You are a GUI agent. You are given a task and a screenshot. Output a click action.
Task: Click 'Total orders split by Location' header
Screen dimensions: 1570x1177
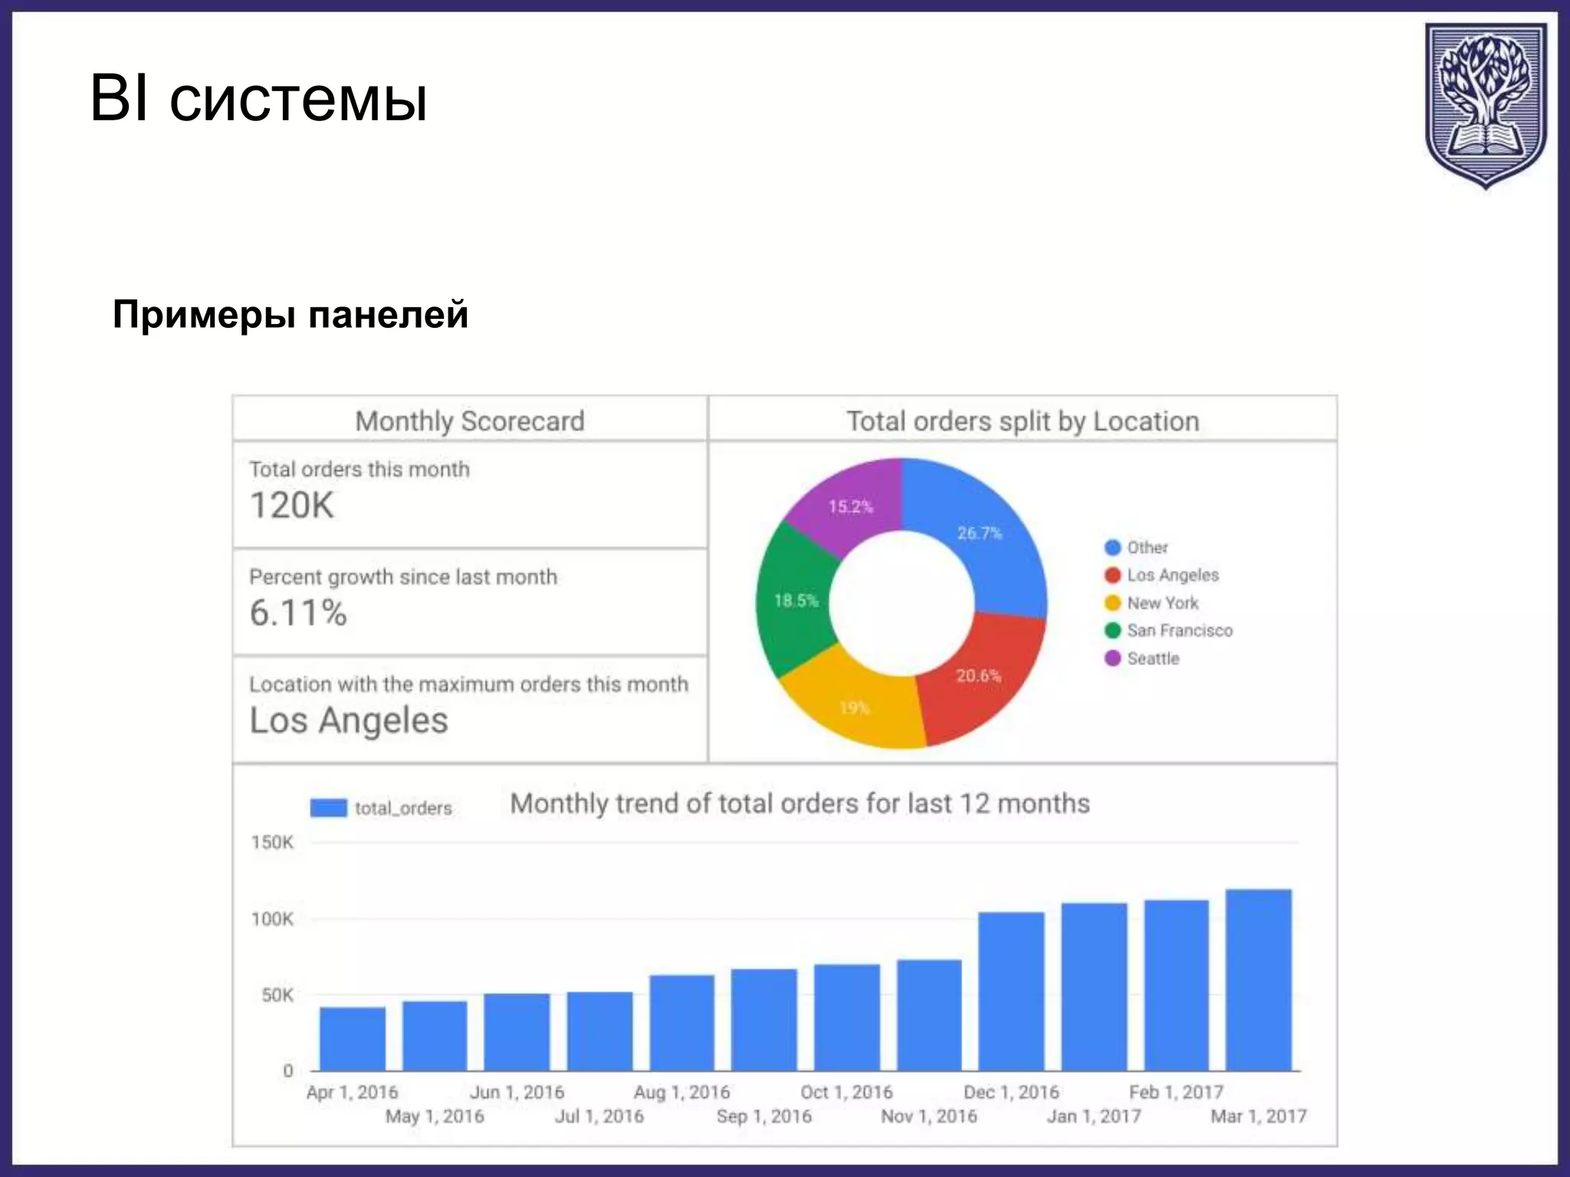1023,421
